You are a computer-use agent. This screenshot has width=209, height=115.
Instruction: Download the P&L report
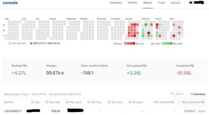coord(198,94)
